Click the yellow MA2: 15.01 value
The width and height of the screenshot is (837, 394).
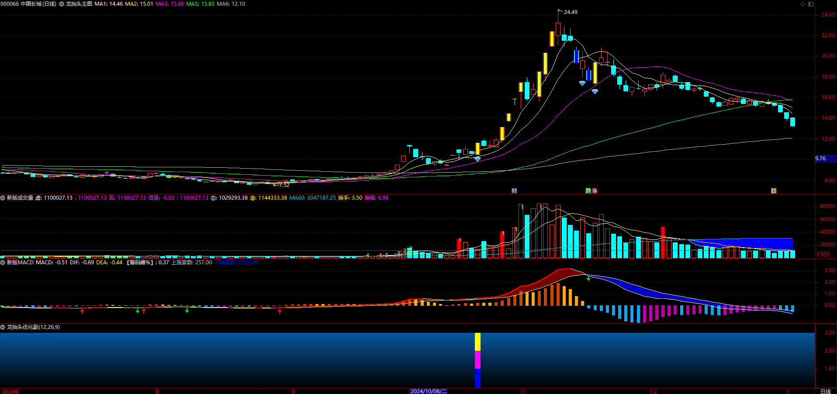coord(139,4)
